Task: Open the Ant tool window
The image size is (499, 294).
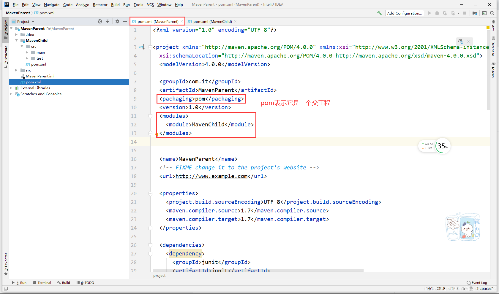Action: pyautogui.click(x=493, y=25)
